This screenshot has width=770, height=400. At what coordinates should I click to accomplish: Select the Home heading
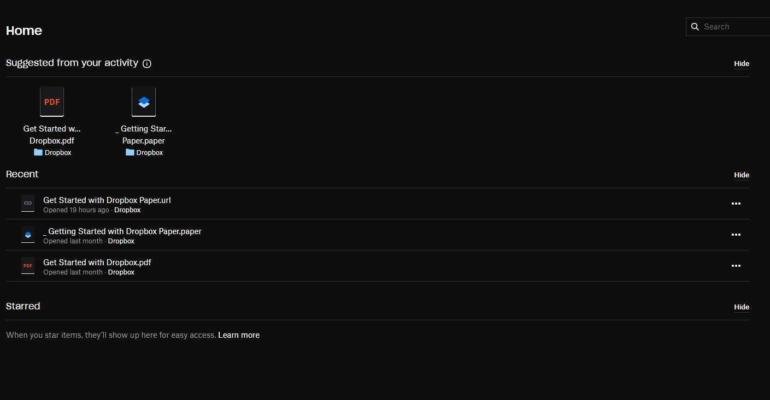(x=23, y=31)
